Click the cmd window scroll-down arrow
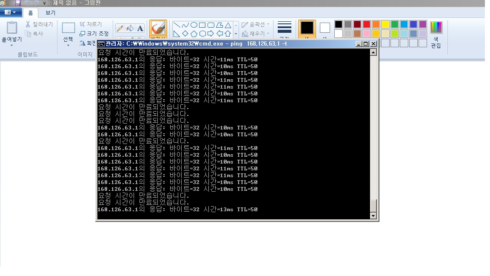The height and width of the screenshot is (276, 490). click(x=373, y=216)
